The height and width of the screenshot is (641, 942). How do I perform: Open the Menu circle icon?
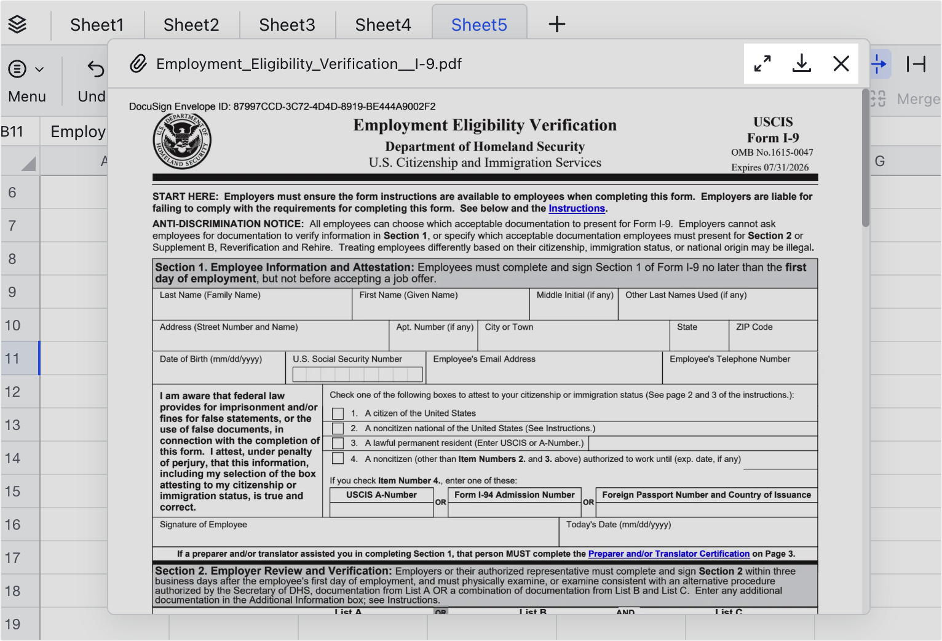click(17, 69)
